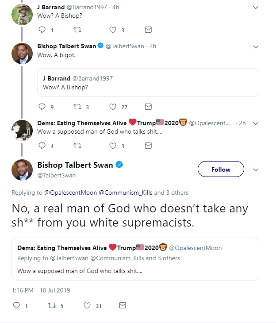Send "Wow. A bigot." tweet via direct message
Viewport: 276px width, 323px height.
point(148,107)
